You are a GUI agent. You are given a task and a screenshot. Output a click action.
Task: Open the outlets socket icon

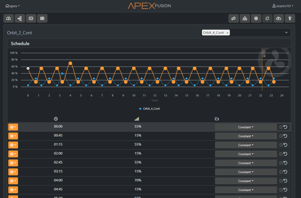coord(31,18)
